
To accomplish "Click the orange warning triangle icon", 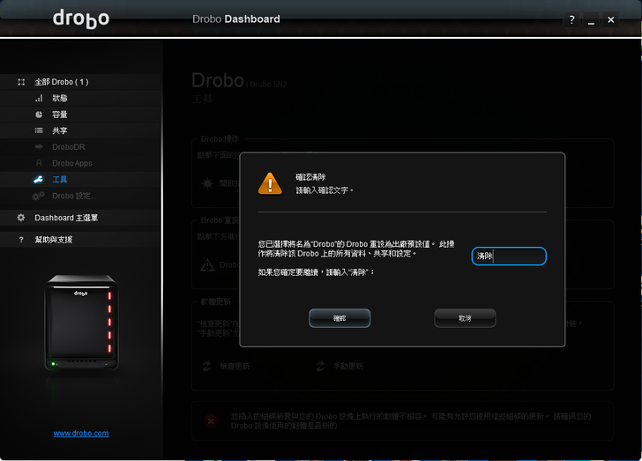I will (270, 182).
